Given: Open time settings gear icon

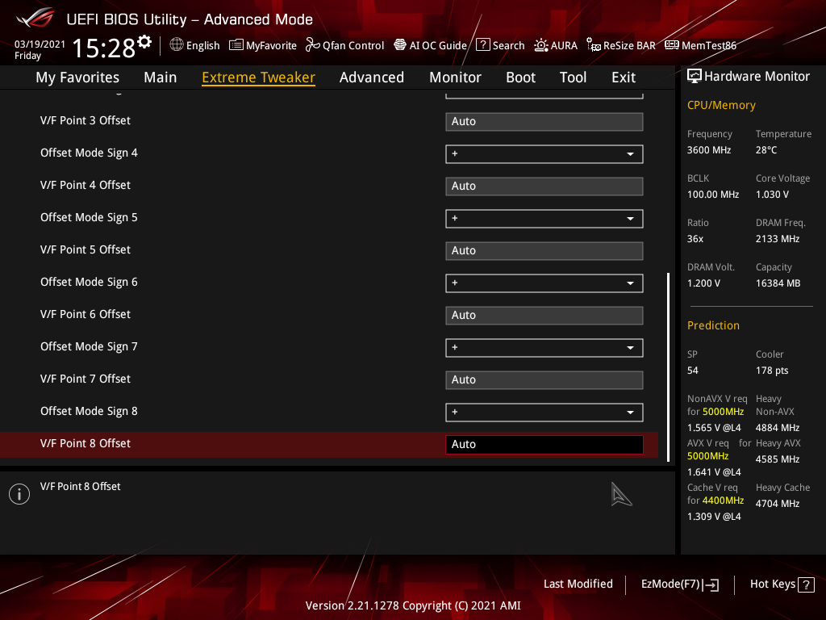Looking at the screenshot, I should 144,42.
